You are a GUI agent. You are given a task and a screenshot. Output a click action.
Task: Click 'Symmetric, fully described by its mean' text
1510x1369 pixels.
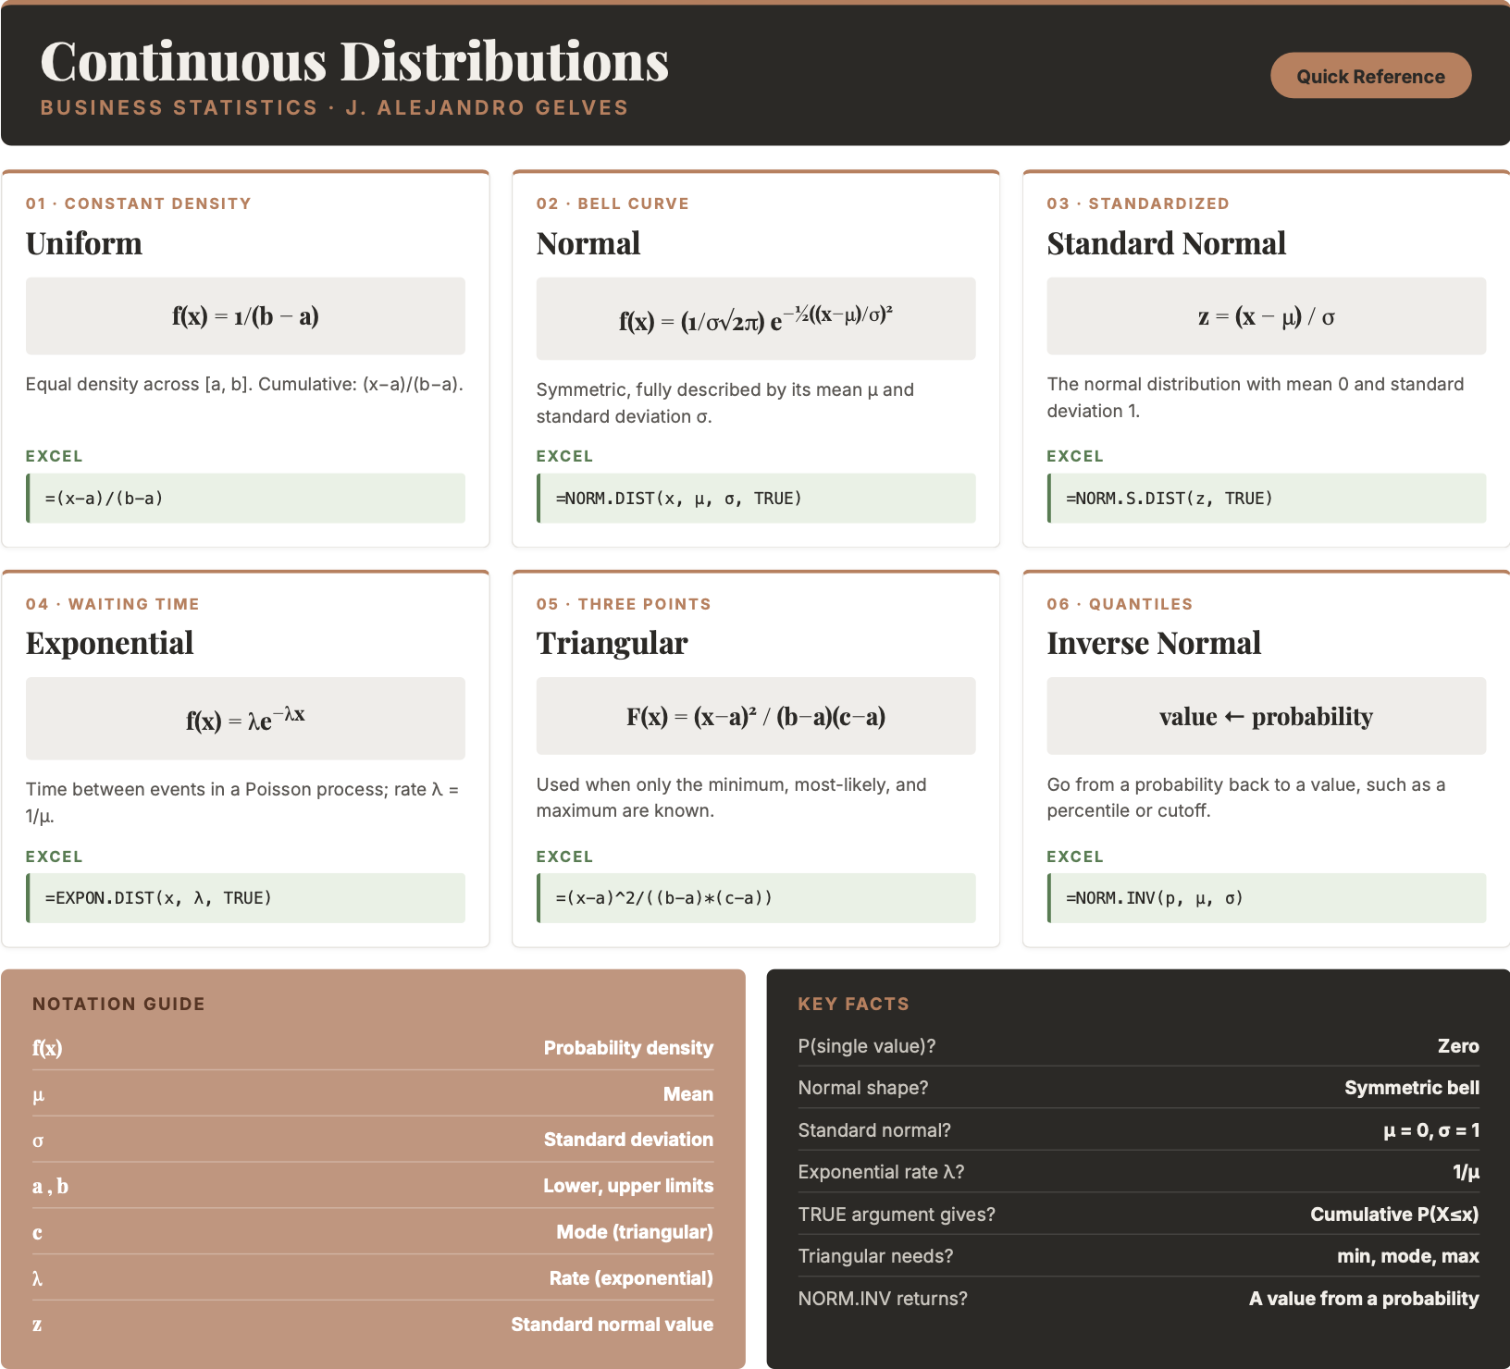[x=725, y=402]
